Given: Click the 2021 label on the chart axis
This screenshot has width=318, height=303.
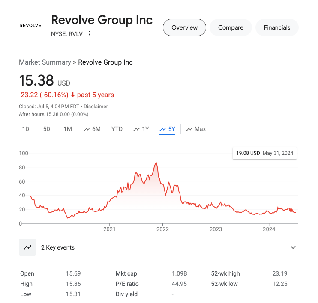Looking at the screenshot, I should [109, 229].
